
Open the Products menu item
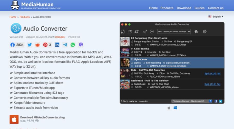coord(167,8)
